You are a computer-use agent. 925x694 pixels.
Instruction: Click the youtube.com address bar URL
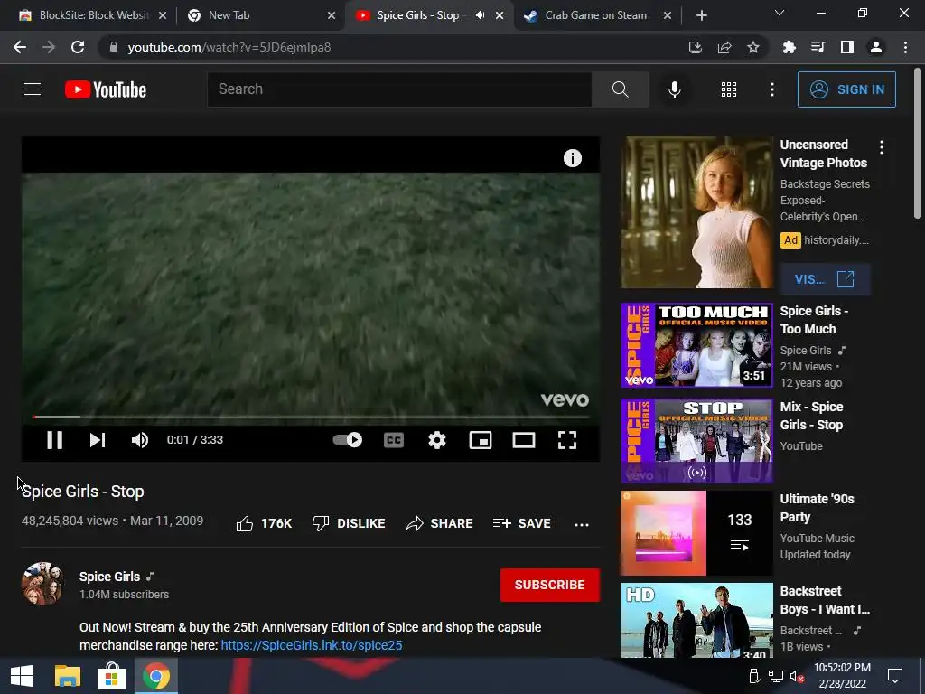229,47
